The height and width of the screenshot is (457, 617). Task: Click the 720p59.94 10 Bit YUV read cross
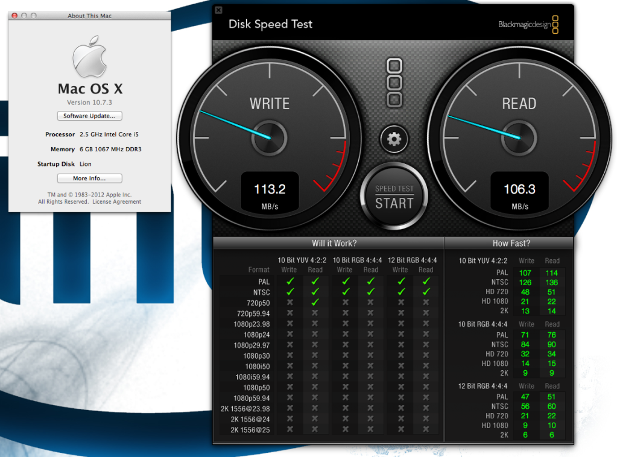(315, 313)
